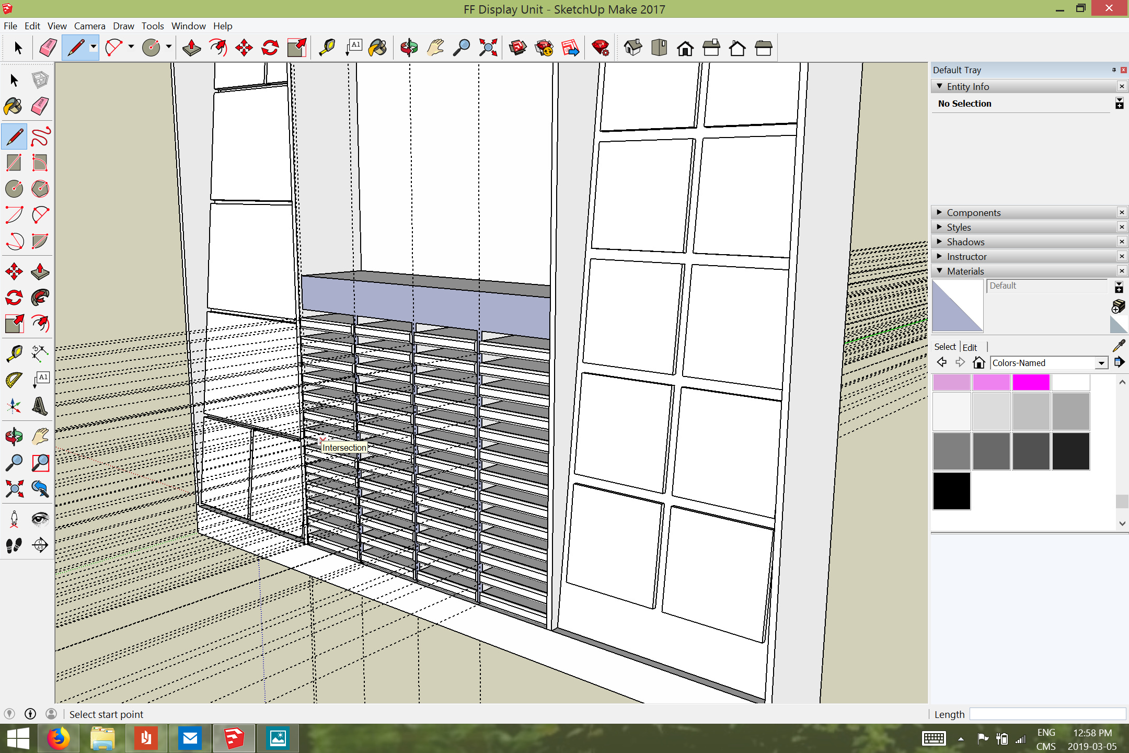Select the Eraser tool in top toolbar
This screenshot has width=1129, height=753.
48,48
